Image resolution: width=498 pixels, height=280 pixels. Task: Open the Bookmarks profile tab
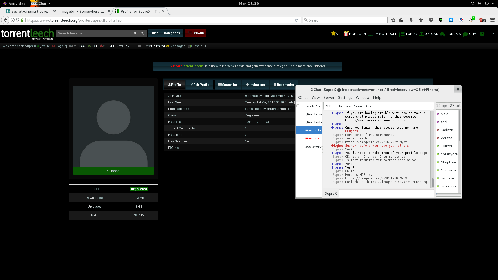284,85
